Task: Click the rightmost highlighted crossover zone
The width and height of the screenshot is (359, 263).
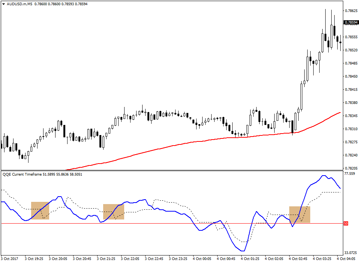Action: click(300, 215)
